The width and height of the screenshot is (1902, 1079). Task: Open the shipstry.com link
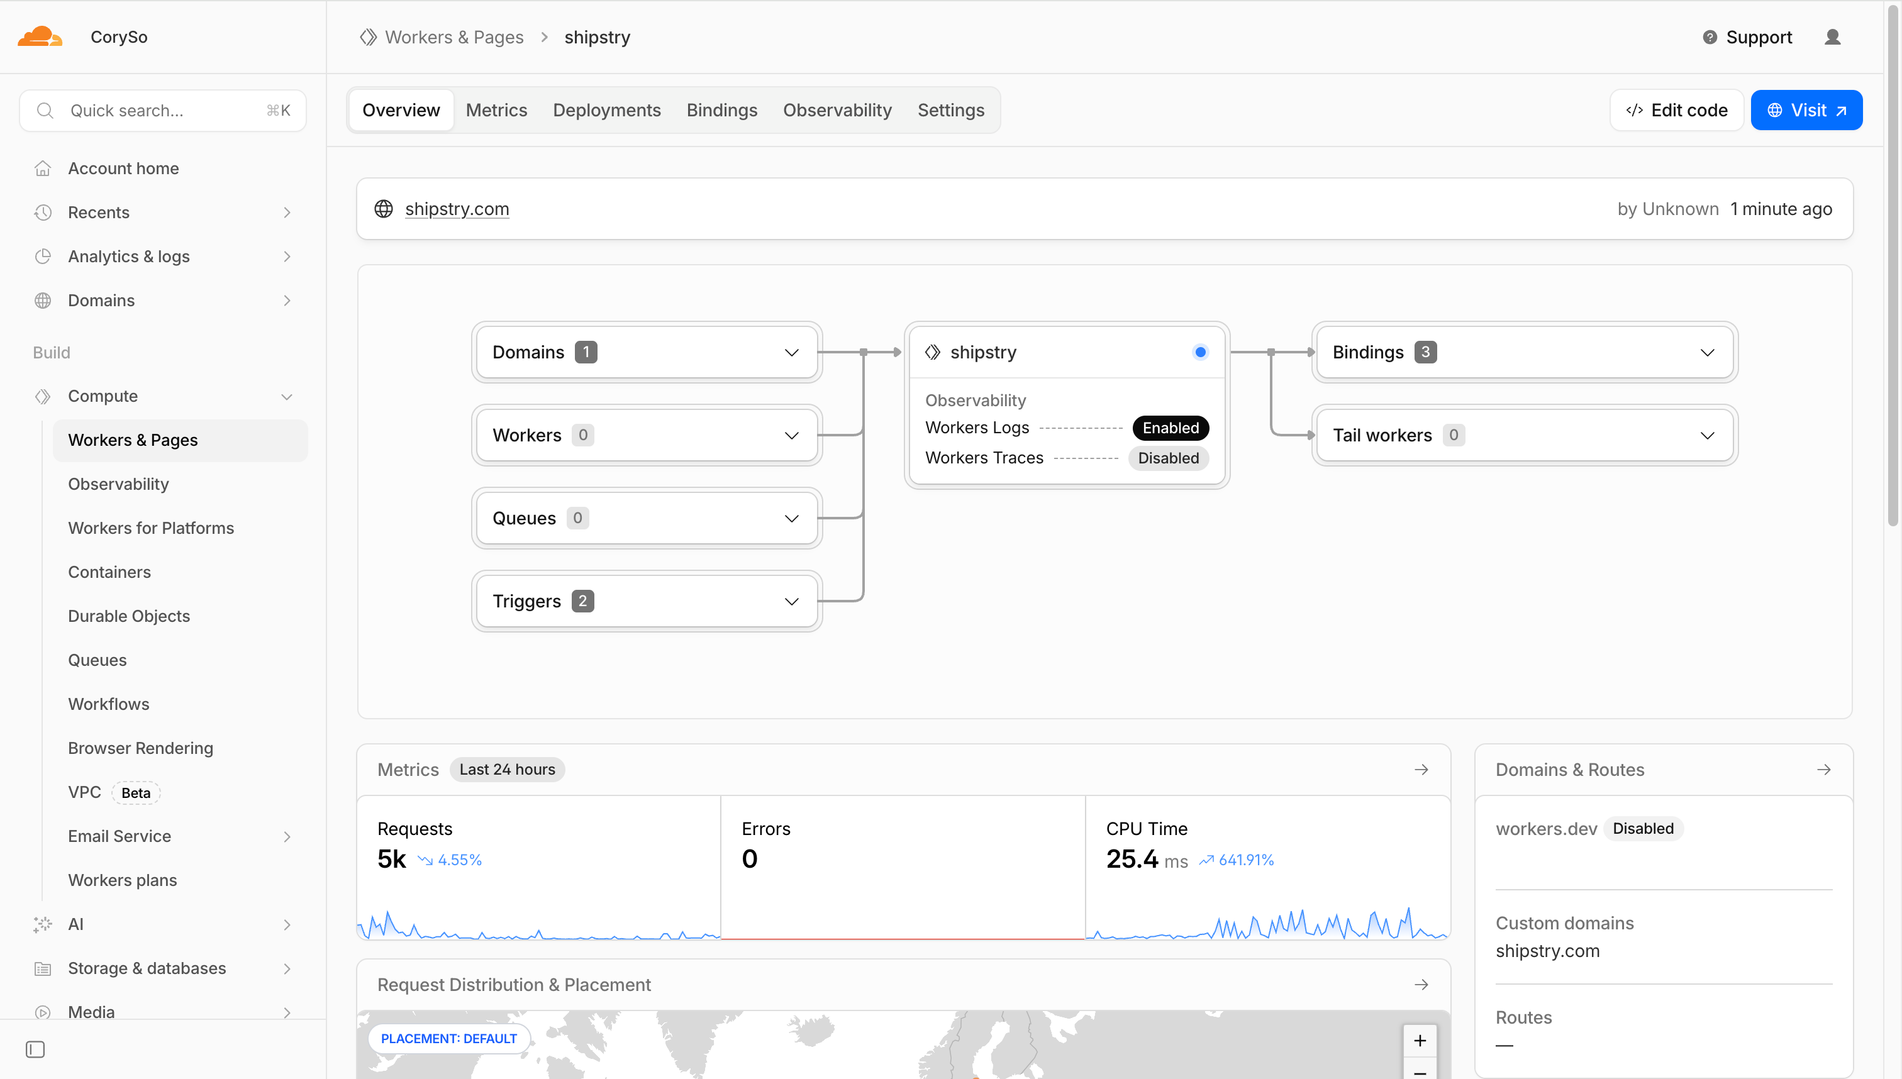(457, 209)
